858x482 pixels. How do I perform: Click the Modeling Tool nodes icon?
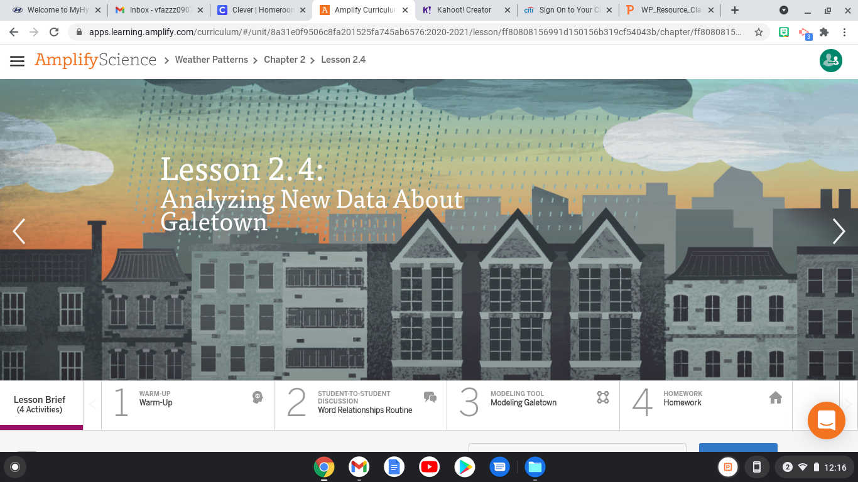603,397
